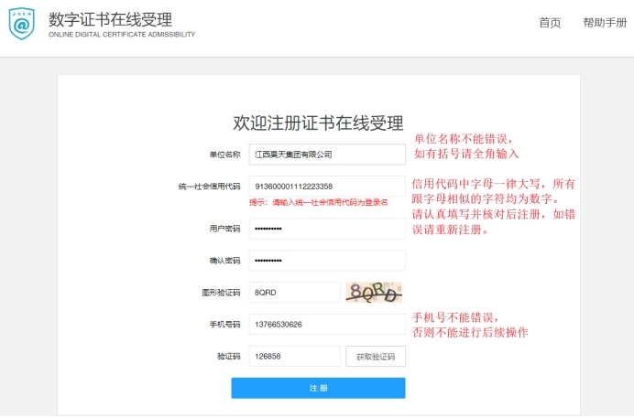Select the 统一社会信用代码 credit code field
This screenshot has height=417, width=634.
[326, 187]
